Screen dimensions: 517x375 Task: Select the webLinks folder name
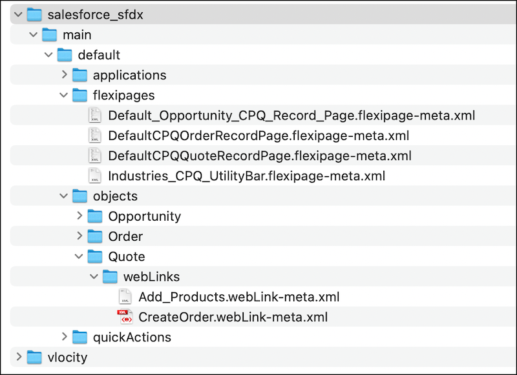(x=151, y=276)
